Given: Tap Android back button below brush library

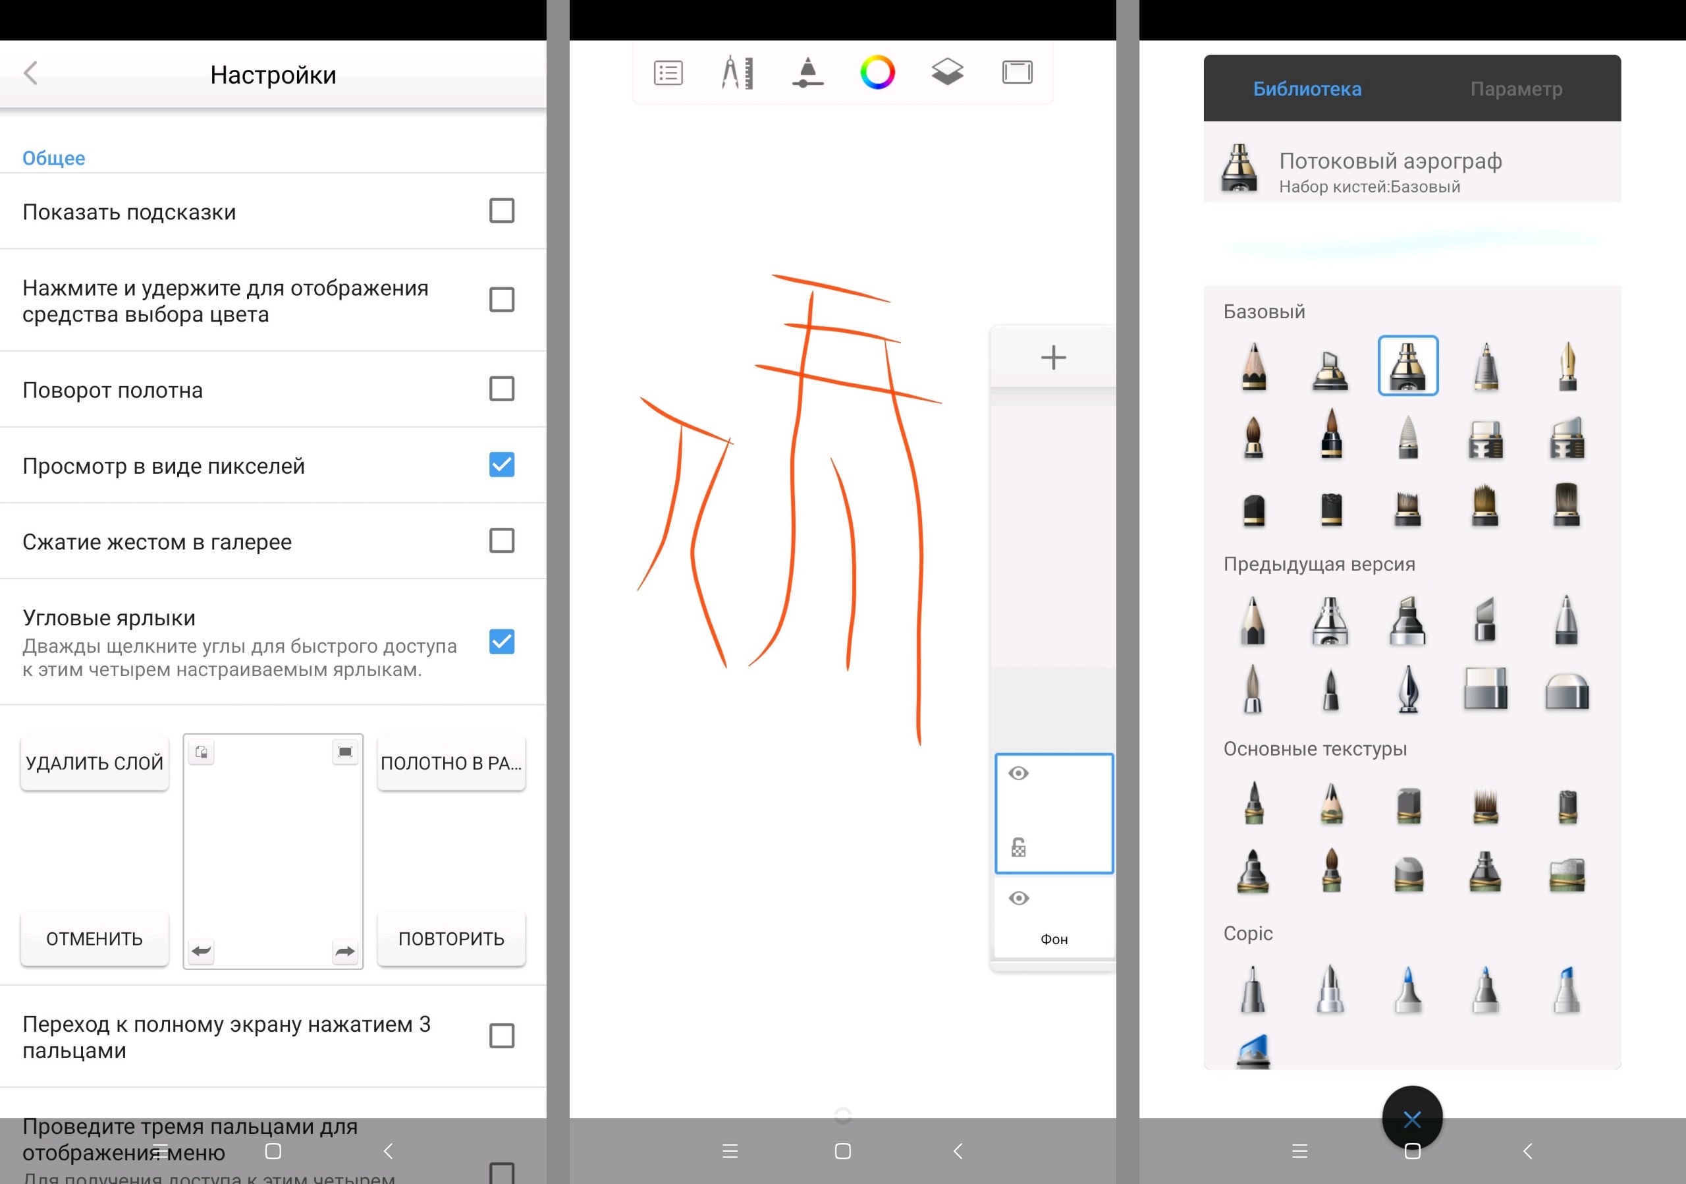Looking at the screenshot, I should pos(1527,1151).
